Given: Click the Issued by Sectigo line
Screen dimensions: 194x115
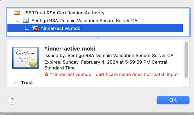Looking at the screenshot, I should 109,55.
